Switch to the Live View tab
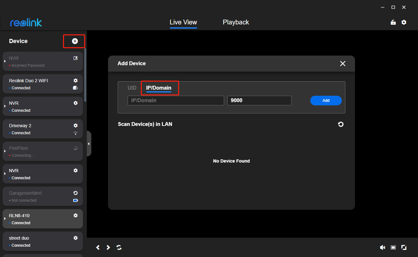 [x=183, y=22]
